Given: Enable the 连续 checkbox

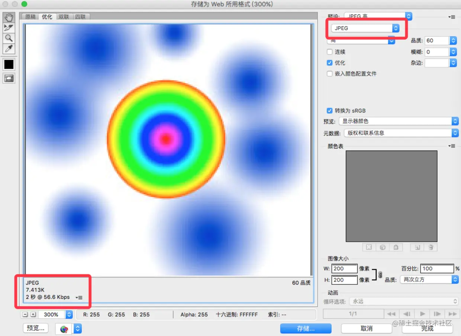Looking at the screenshot, I should 329,52.
